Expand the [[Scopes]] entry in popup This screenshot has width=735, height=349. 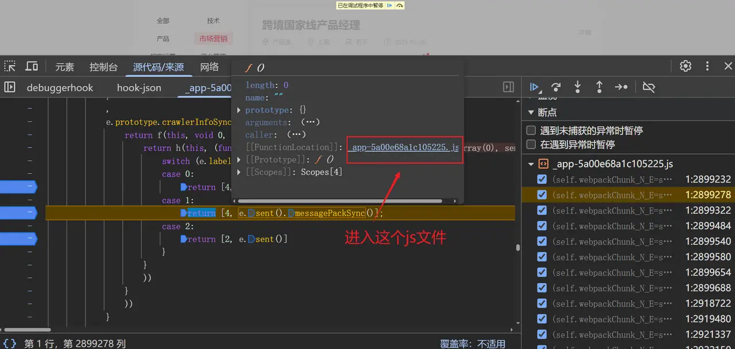[x=239, y=172]
